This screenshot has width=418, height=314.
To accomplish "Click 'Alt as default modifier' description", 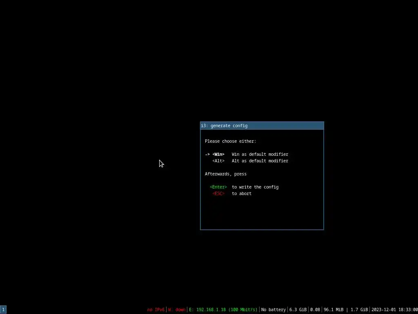I will 260,161.
